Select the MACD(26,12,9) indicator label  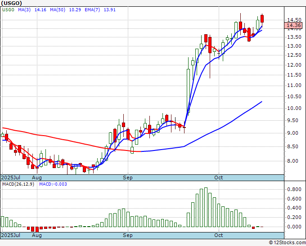[x=18, y=184]
